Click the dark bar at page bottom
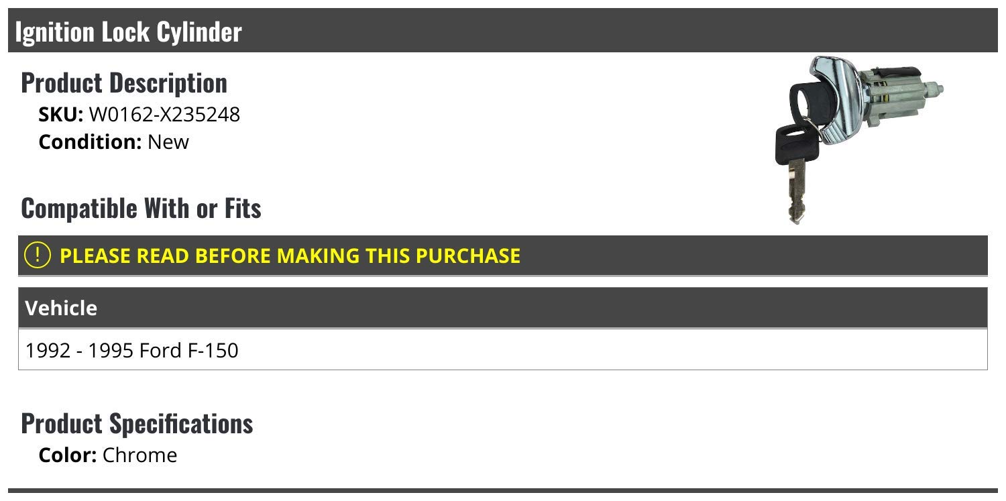The width and height of the screenshot is (1006, 501). click(503, 496)
